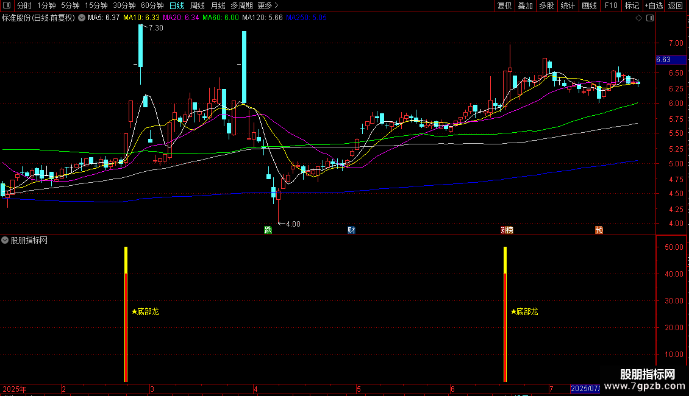Click the 7.30 high price annotation

pyautogui.click(x=156, y=27)
